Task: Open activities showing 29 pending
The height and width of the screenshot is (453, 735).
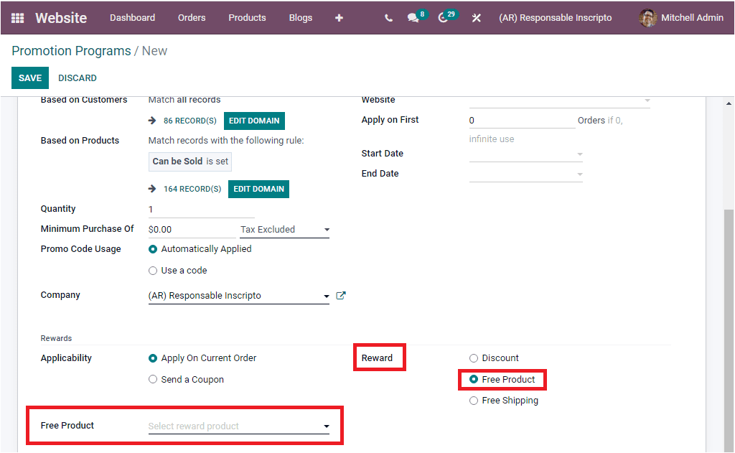Action: [444, 18]
